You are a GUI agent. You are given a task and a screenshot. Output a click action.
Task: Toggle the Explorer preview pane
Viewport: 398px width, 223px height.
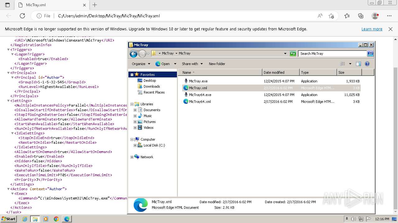(359, 64)
